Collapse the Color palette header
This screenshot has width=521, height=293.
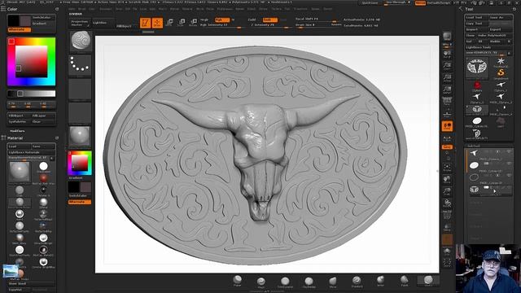click(12, 9)
